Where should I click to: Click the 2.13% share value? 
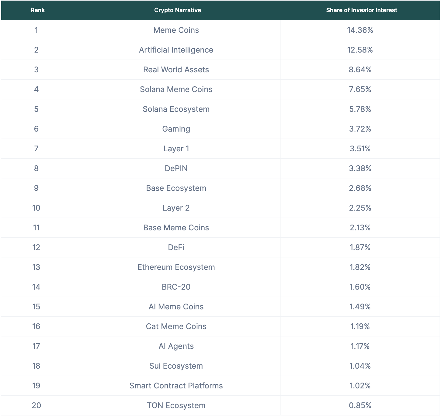click(360, 228)
